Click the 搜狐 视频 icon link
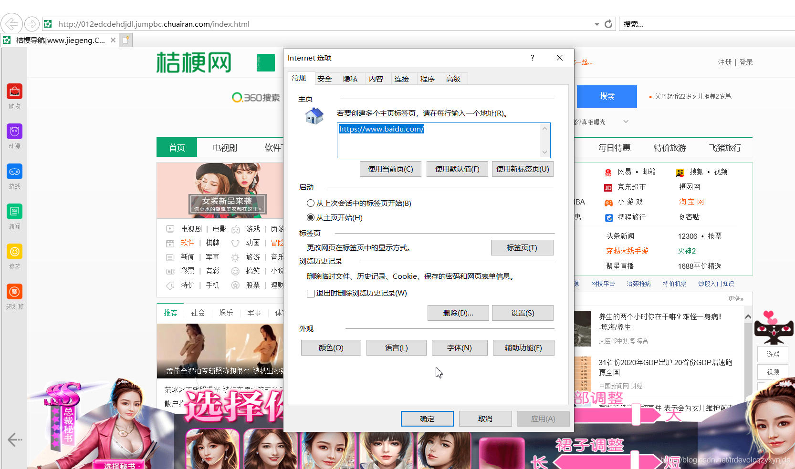This screenshot has width=795, height=469. (x=680, y=172)
